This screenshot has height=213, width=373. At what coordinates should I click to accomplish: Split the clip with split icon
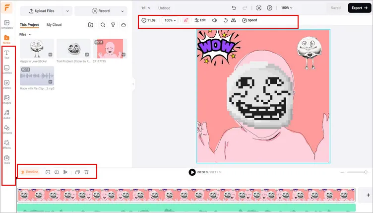[57, 172]
